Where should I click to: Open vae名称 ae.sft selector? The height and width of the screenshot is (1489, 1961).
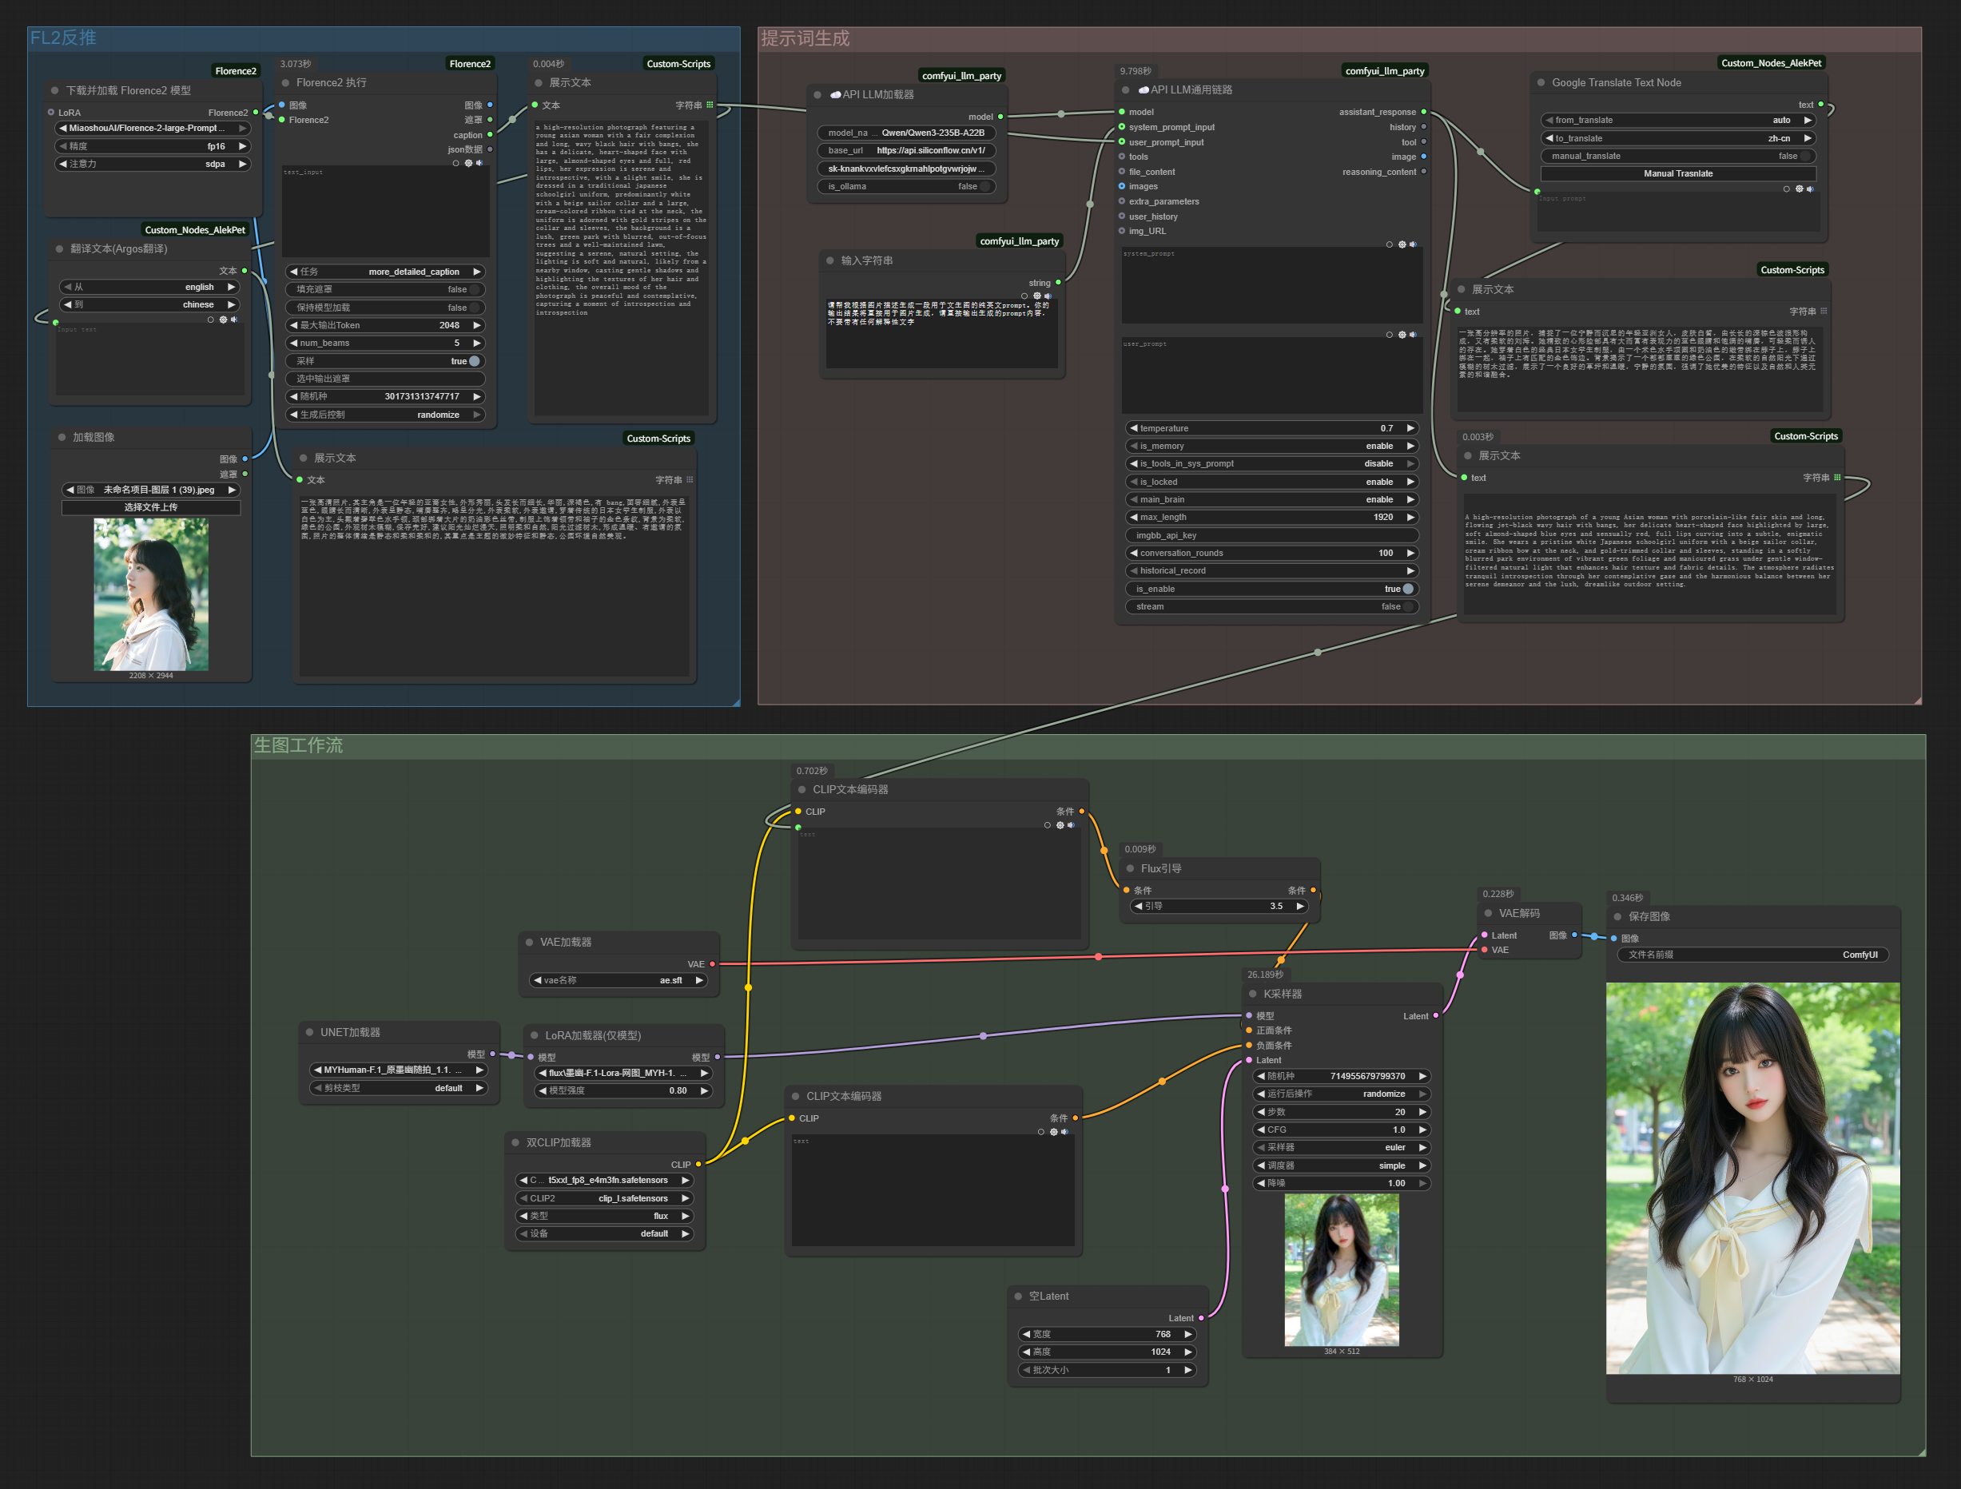[619, 980]
